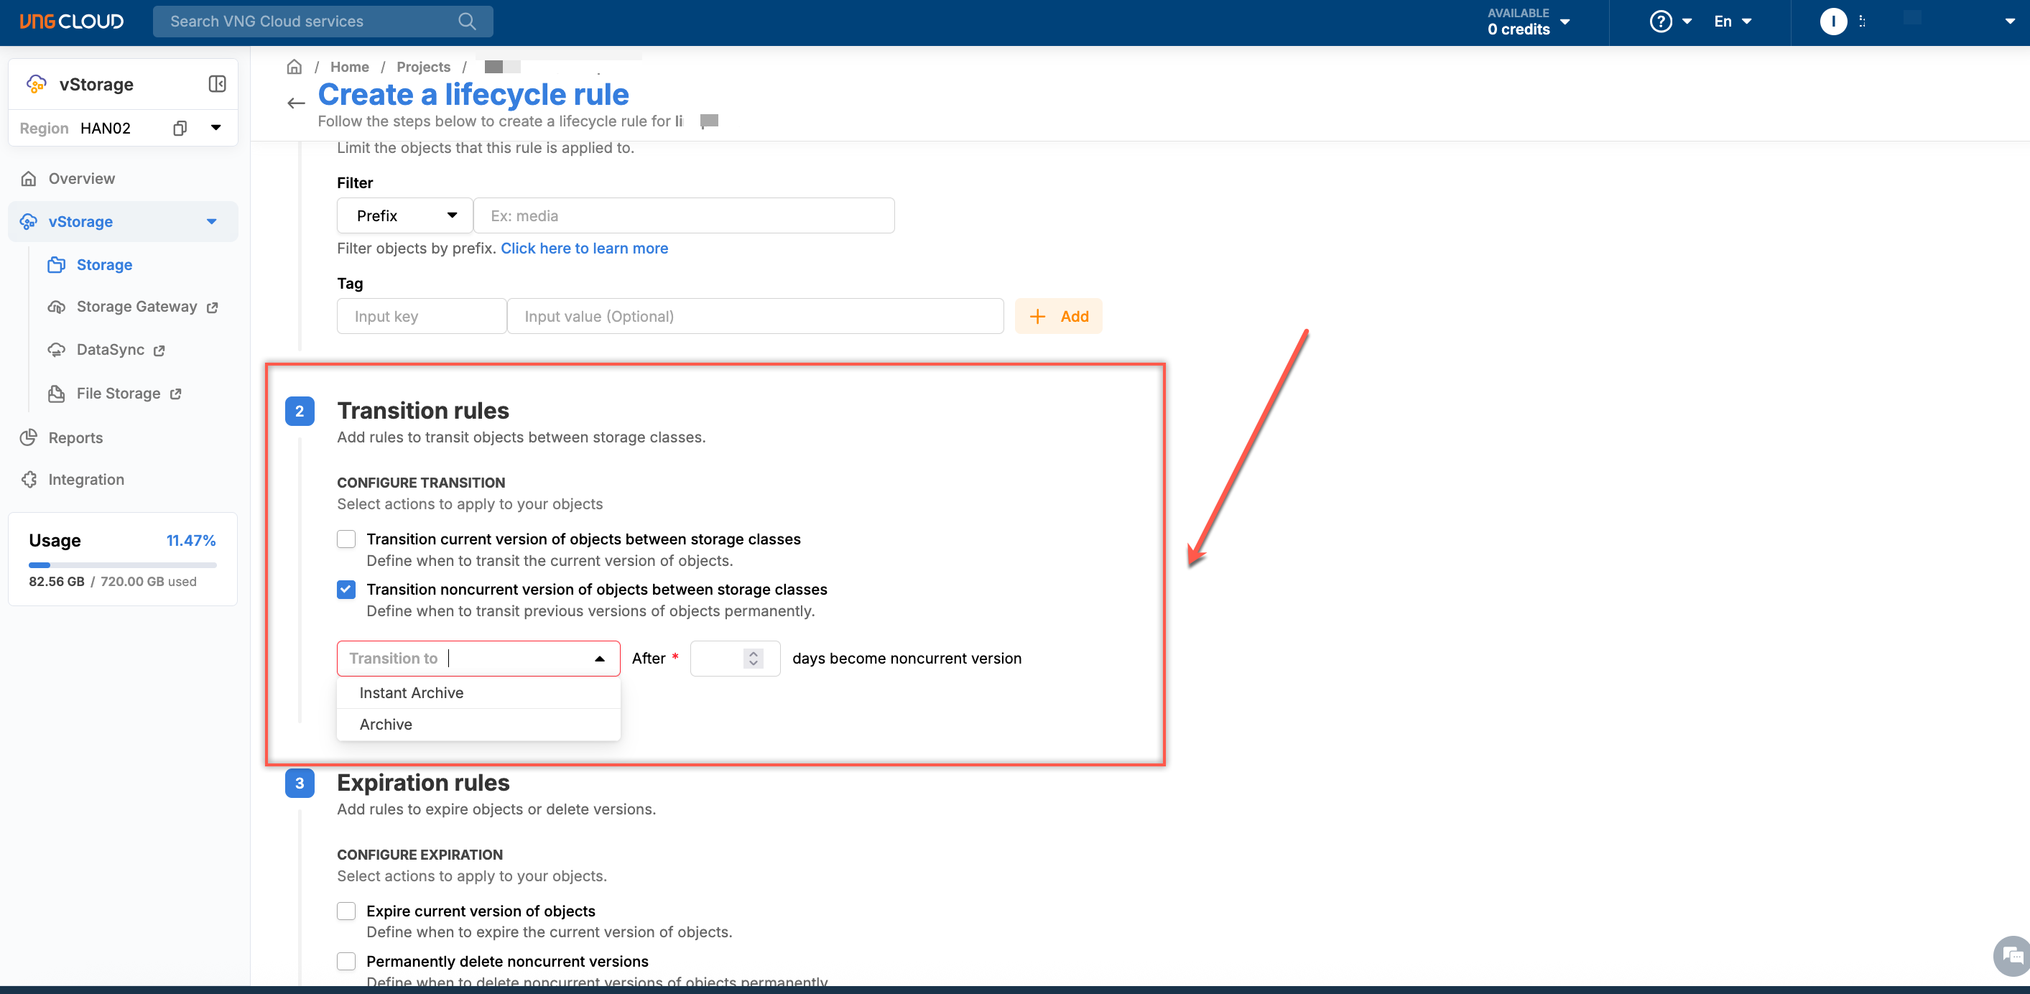The image size is (2030, 994).
Task: Collapse the sidebar panel icon next to vStorage
Action: 217,84
